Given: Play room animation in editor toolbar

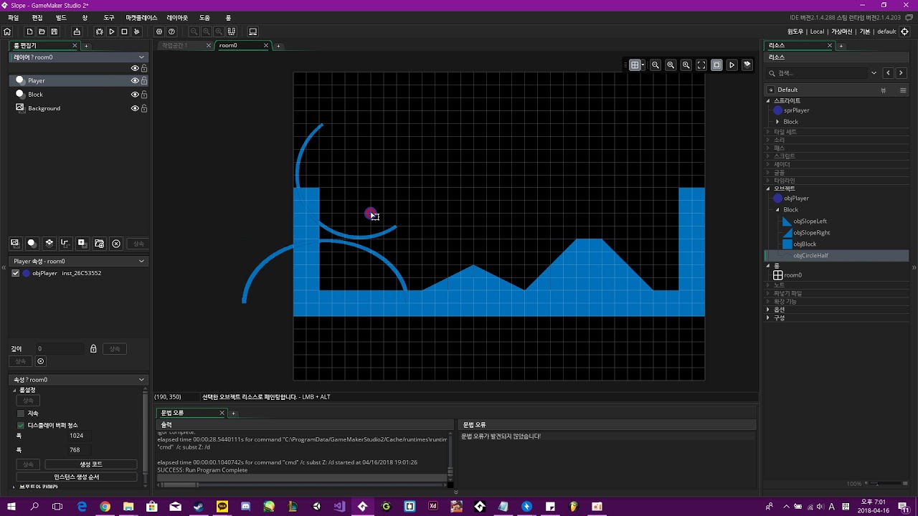Looking at the screenshot, I should (x=732, y=64).
